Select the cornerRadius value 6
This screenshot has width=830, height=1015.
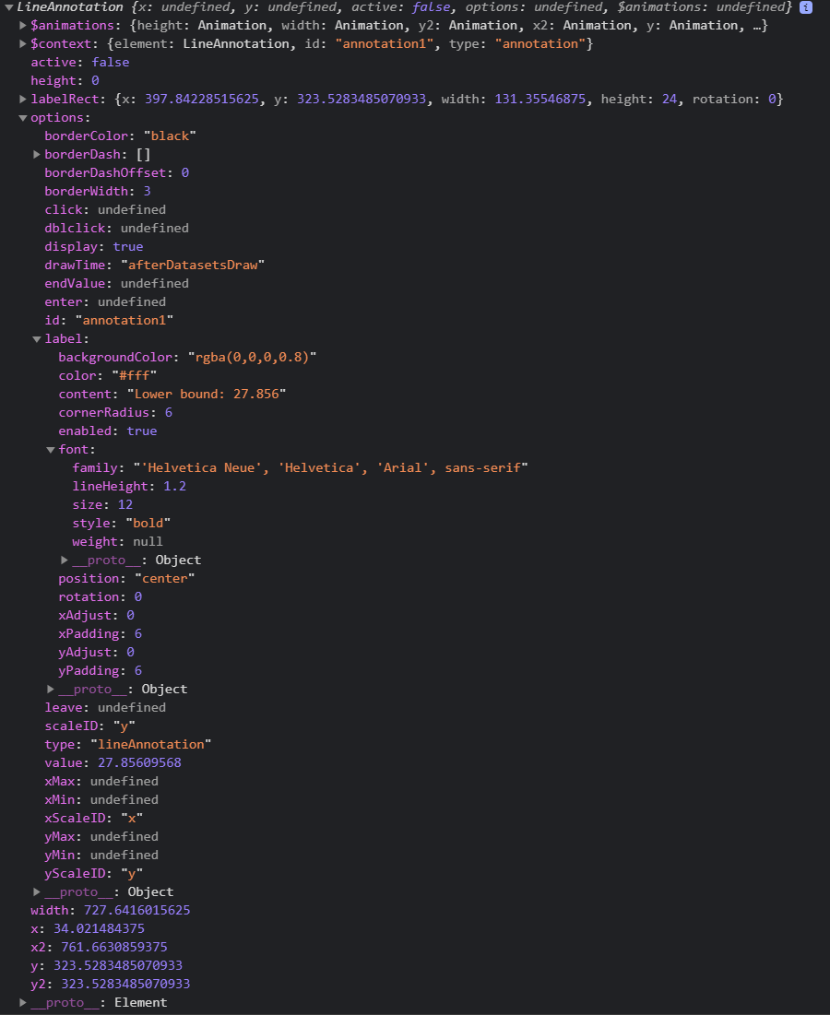pyautogui.click(x=169, y=412)
